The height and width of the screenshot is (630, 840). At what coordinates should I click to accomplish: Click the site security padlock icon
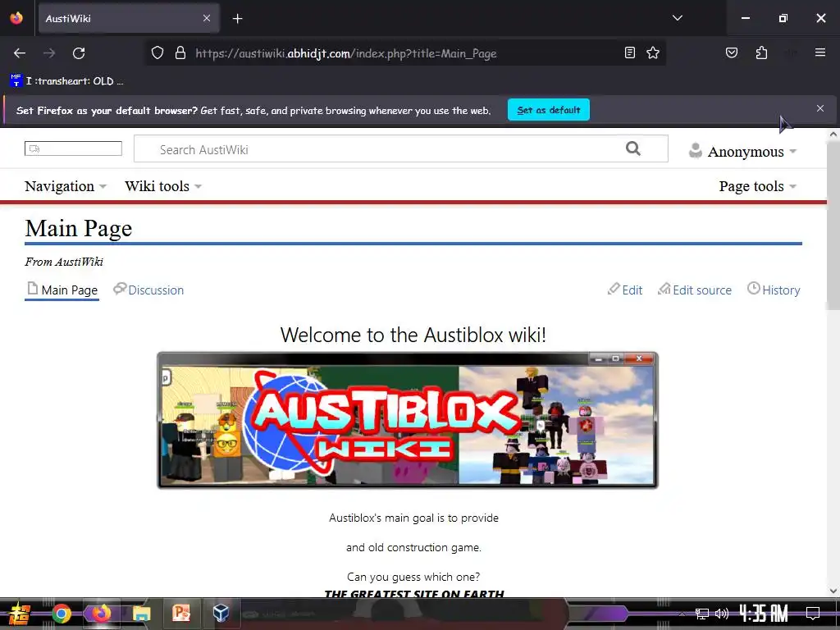(x=180, y=53)
